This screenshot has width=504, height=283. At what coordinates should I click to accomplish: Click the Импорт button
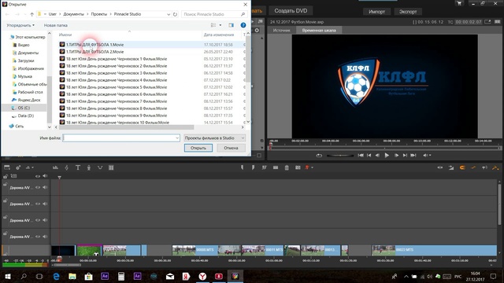[376, 12]
